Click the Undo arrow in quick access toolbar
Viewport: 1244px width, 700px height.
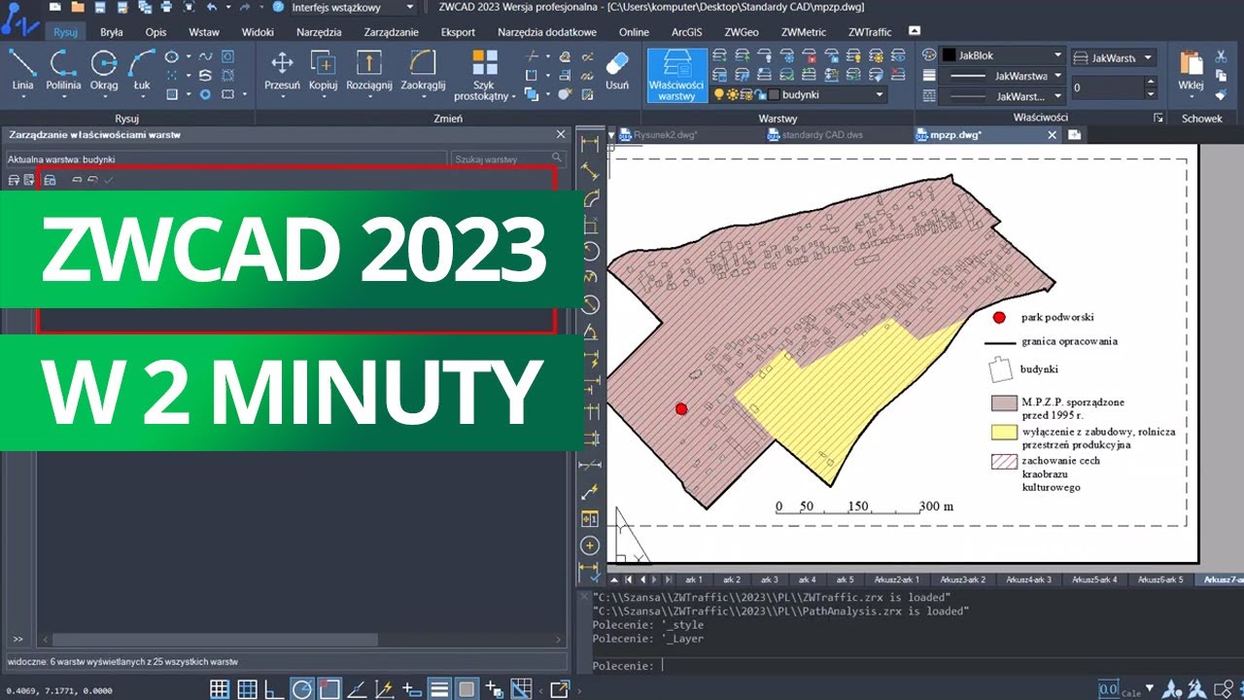(x=212, y=7)
